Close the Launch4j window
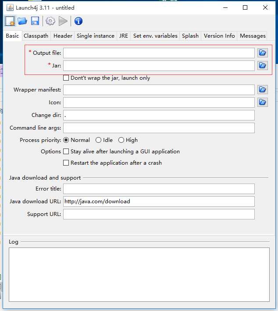 [x=265, y=8]
